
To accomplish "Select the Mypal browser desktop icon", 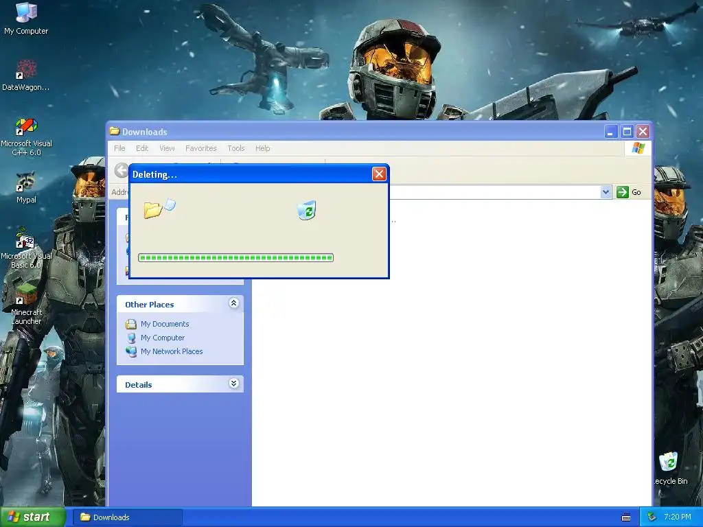I will click(26, 187).
